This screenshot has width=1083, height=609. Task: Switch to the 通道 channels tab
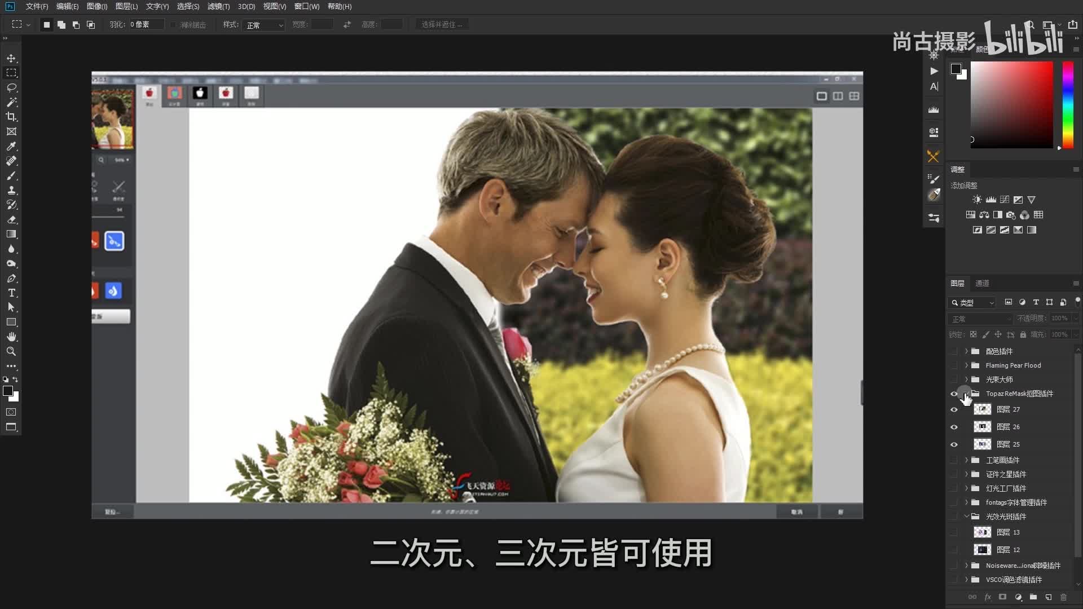[x=982, y=283]
